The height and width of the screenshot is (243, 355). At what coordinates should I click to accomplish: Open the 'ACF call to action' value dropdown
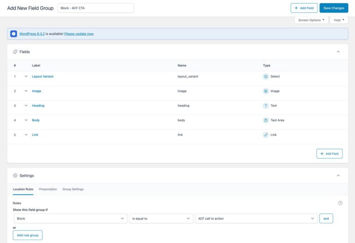[256, 219]
